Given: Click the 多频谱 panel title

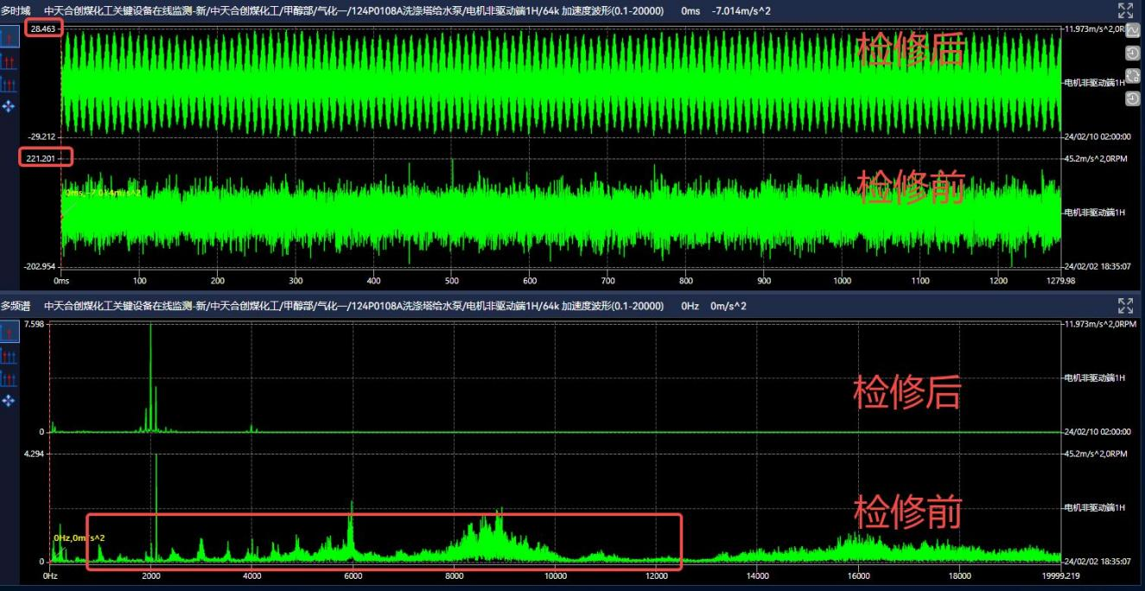Looking at the screenshot, I should [x=15, y=306].
